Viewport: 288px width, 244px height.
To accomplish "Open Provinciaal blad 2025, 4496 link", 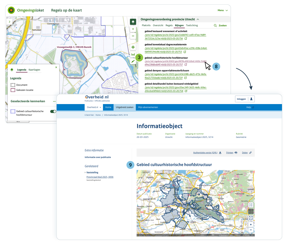I will point(100,177).
